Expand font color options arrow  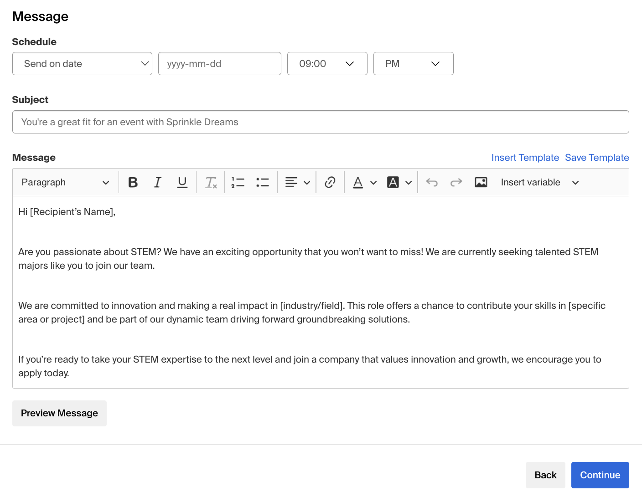pos(373,183)
